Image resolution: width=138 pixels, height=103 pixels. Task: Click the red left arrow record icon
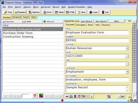pos(67,96)
